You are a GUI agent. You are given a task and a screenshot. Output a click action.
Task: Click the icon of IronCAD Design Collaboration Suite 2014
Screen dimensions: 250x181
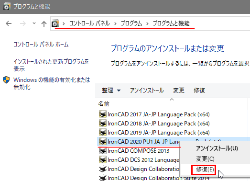pos(103,178)
